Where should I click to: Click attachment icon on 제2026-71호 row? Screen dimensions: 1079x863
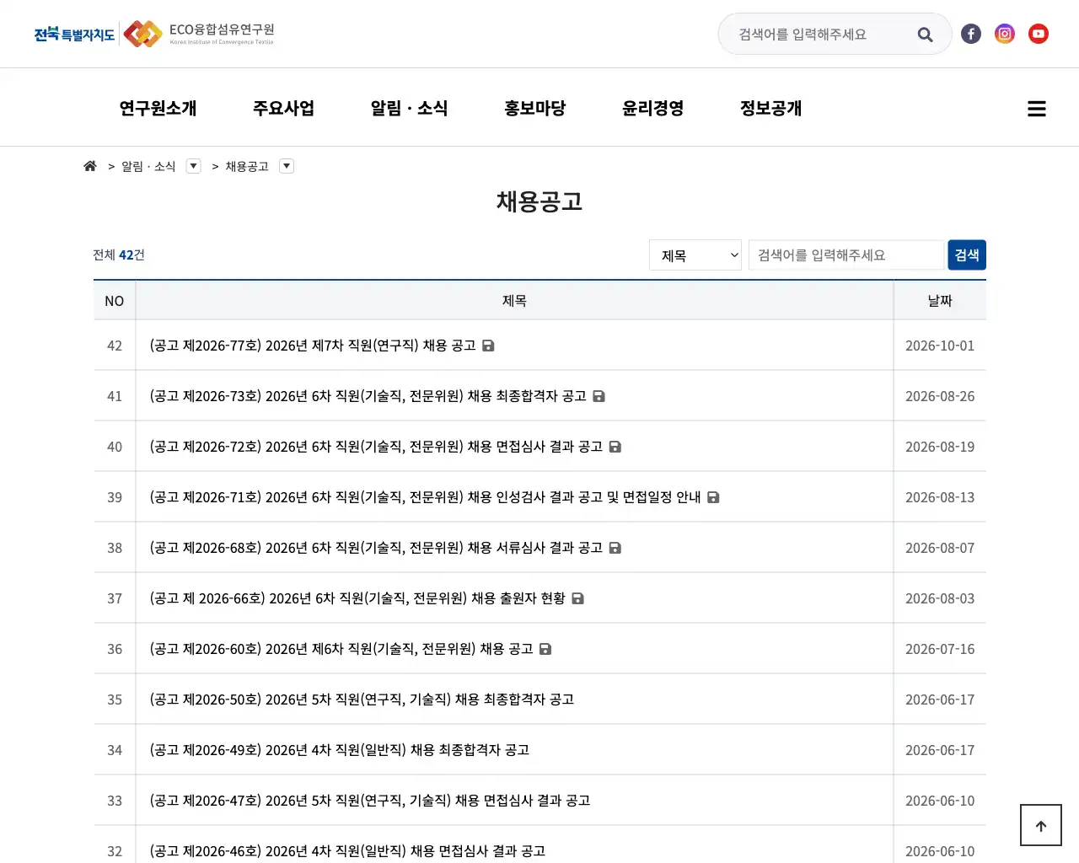pos(713,497)
